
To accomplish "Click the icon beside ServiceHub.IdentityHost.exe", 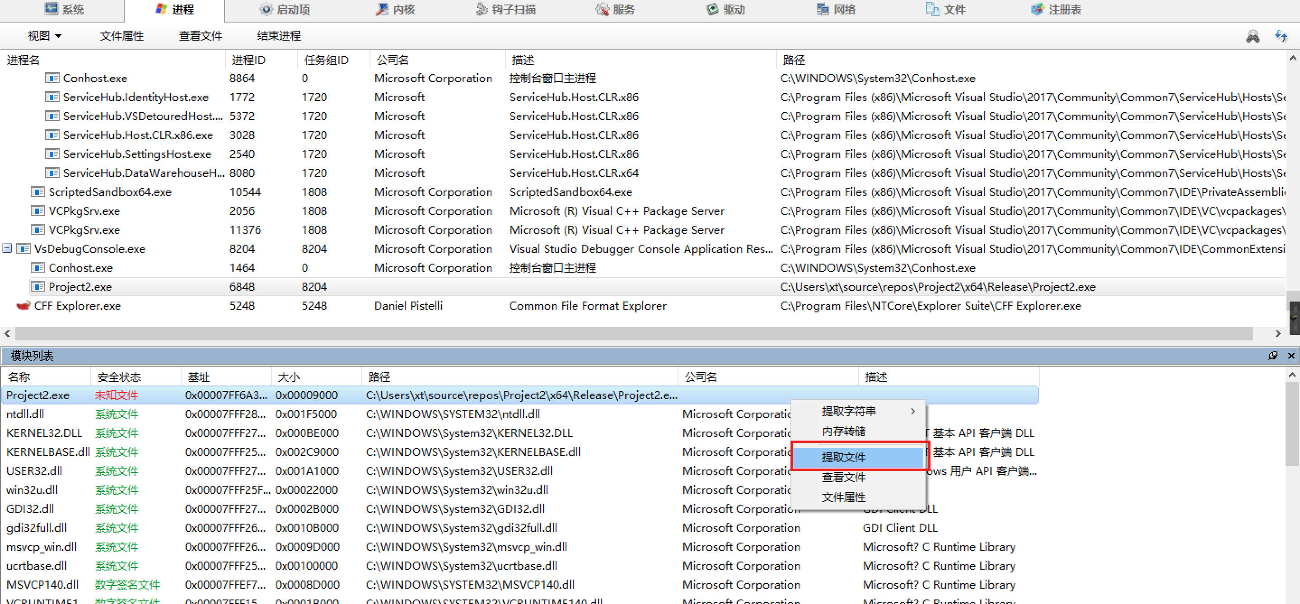I will [x=52, y=97].
